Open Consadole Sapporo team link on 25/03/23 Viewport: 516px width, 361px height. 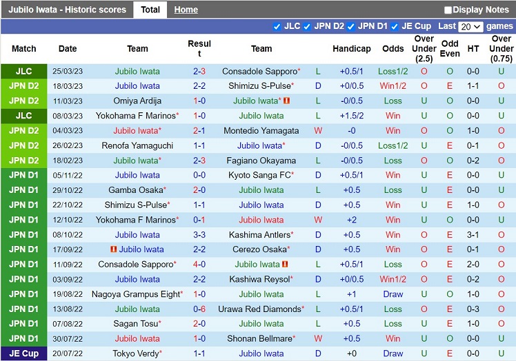(259, 72)
